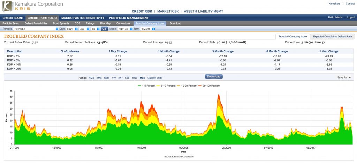Go to Download submenu item

pos(175,23)
